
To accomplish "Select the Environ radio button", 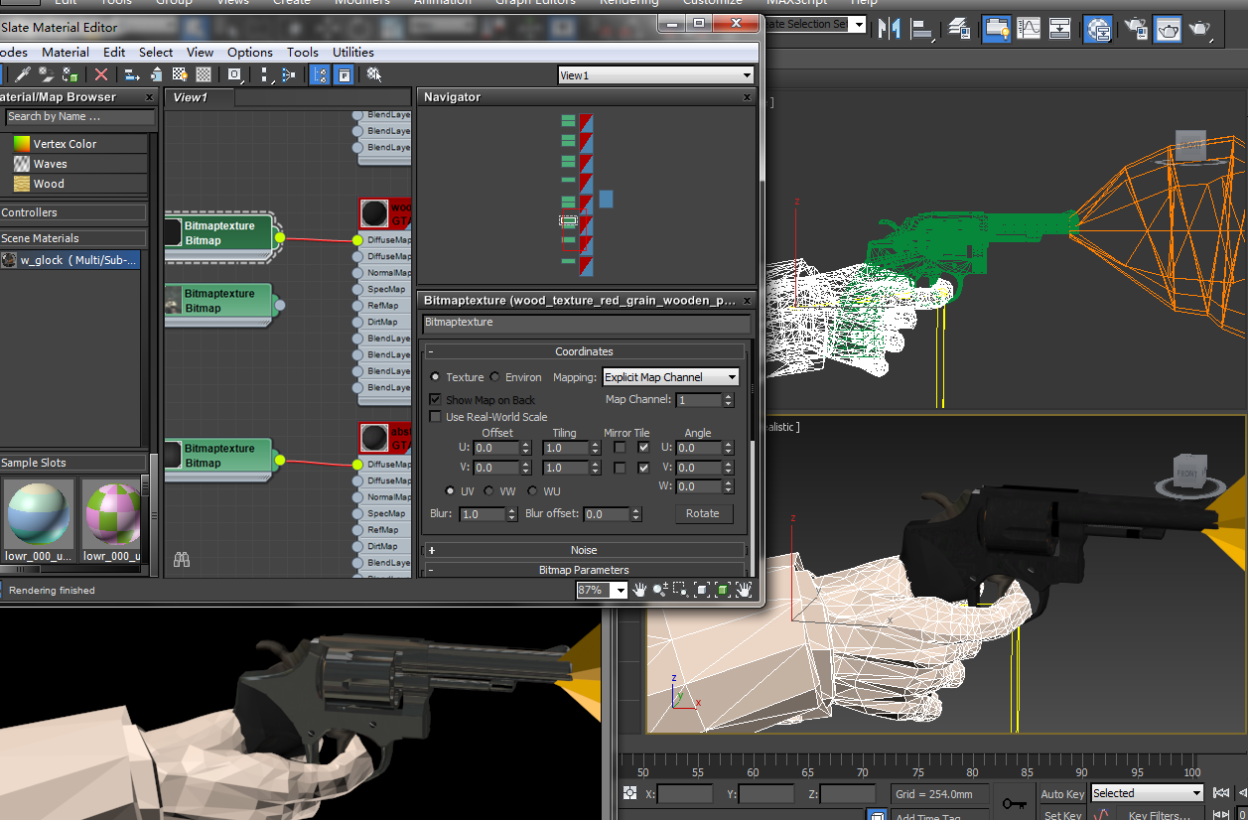I will (495, 377).
